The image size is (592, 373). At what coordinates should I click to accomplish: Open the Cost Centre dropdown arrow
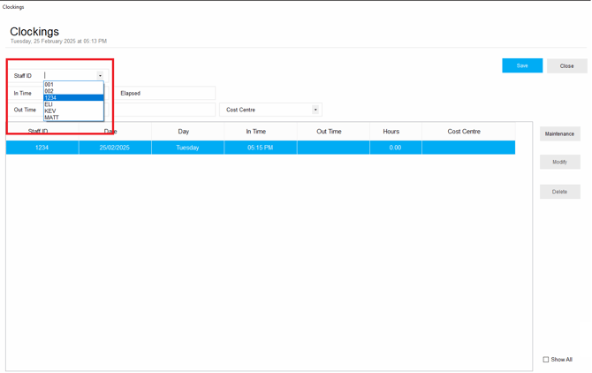click(x=315, y=110)
